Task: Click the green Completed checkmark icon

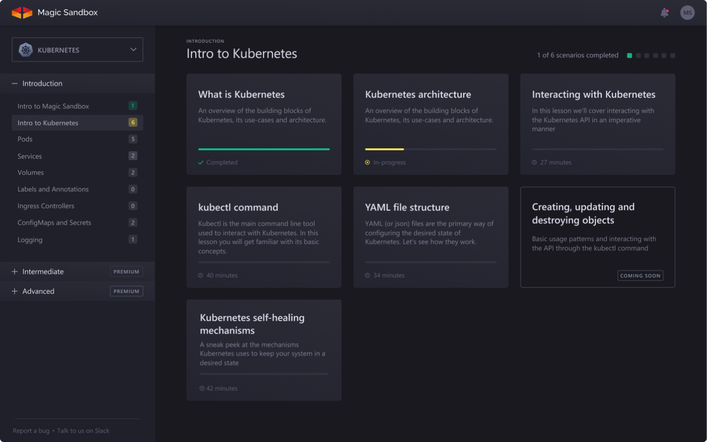Action: pos(201,163)
